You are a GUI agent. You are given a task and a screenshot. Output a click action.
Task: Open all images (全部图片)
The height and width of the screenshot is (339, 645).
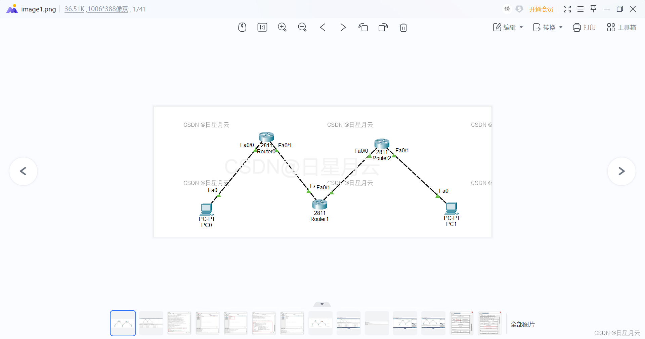[523, 324]
